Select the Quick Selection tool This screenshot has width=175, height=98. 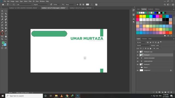(6, 14)
